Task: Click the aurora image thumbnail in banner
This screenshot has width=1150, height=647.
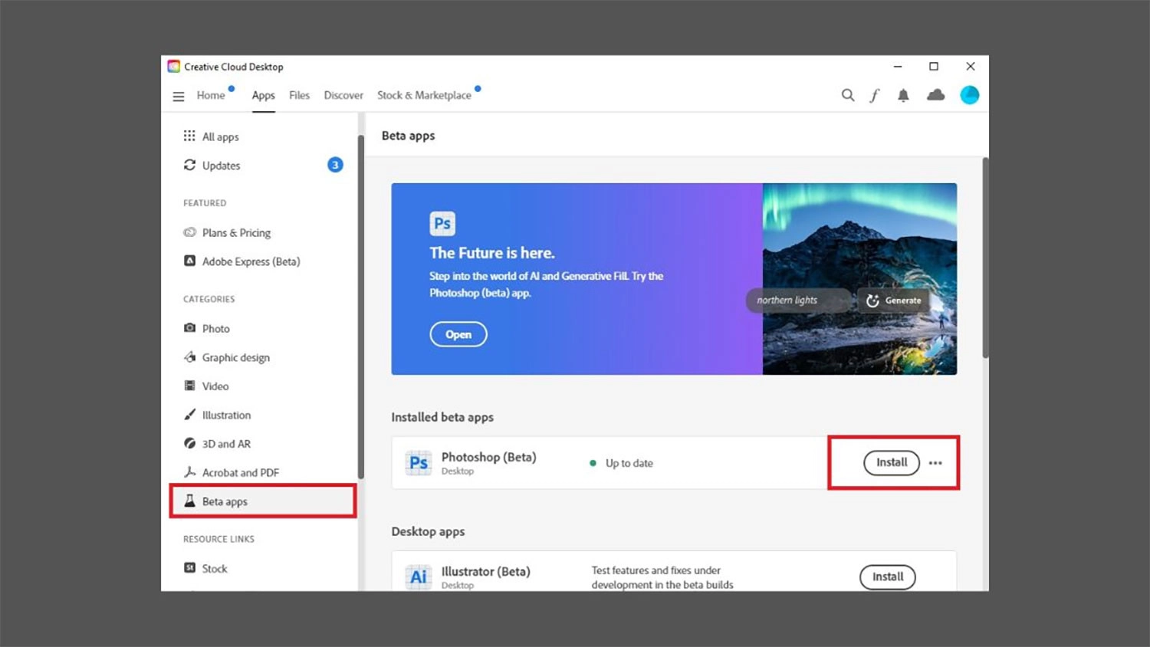Action: (x=859, y=278)
